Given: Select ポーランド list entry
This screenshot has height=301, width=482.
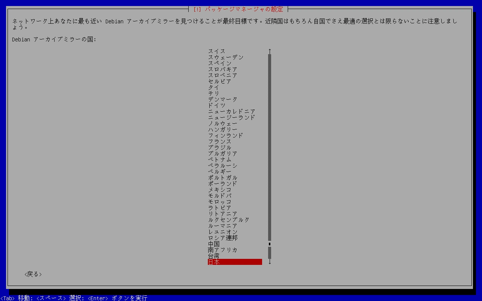Looking at the screenshot, I should (x=223, y=184).
